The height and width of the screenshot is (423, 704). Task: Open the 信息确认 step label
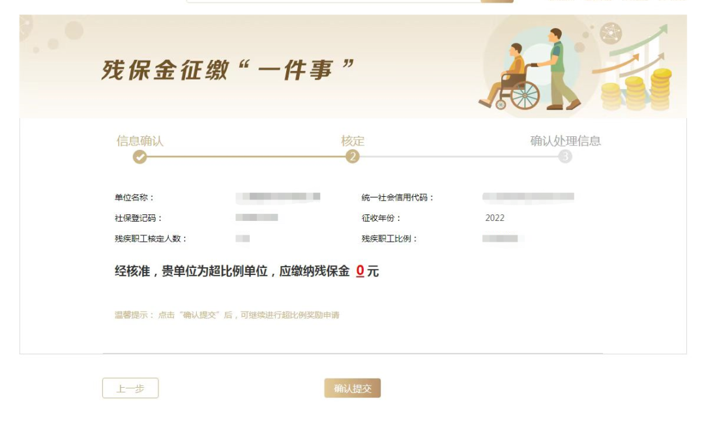[x=139, y=141]
